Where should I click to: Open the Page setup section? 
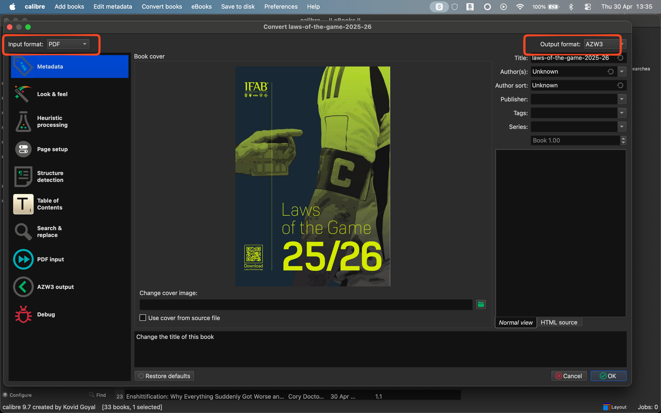(70, 149)
